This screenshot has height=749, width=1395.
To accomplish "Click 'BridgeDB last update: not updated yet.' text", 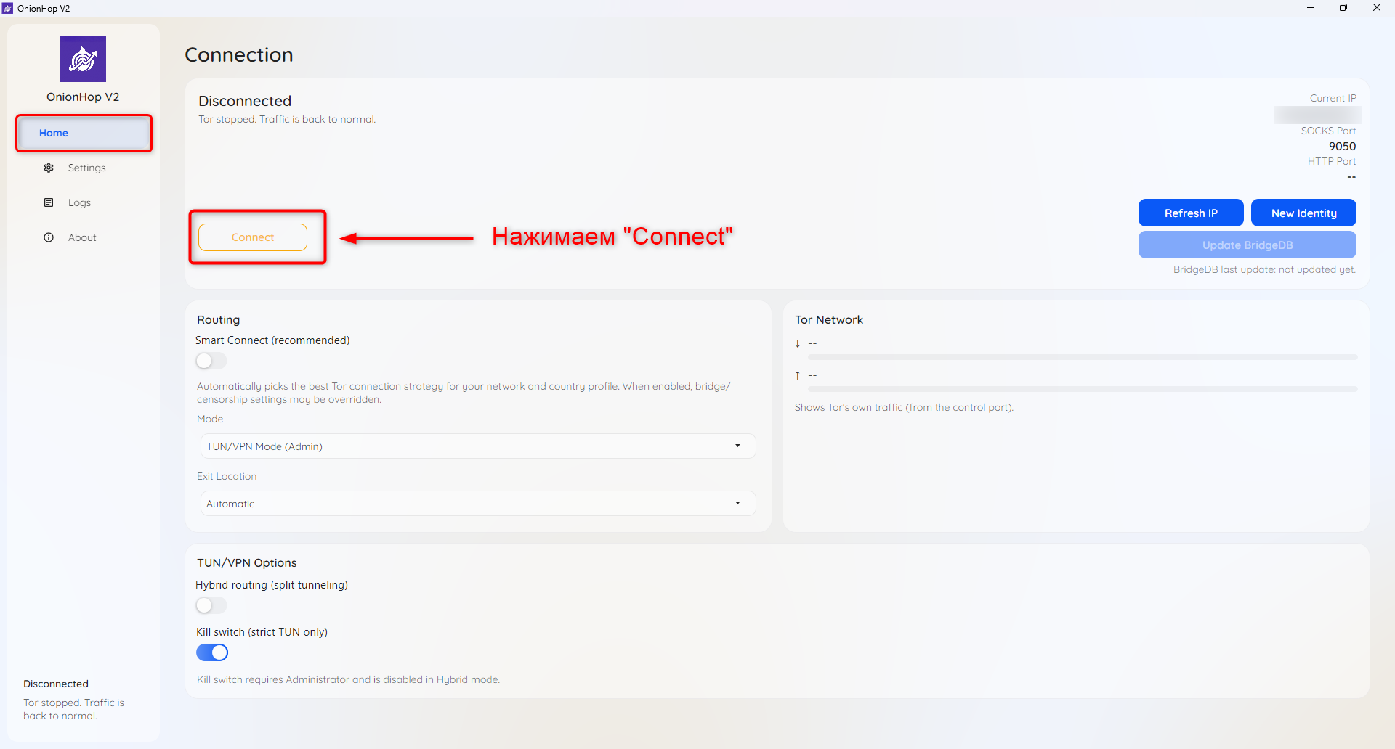I will [x=1264, y=269].
